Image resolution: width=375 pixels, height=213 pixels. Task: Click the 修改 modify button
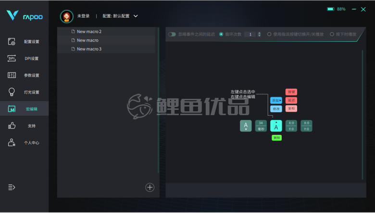(x=276, y=109)
